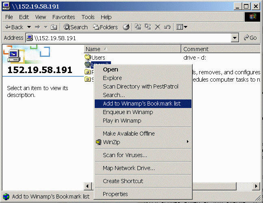This screenshot has height=203, width=263.
Task: Open the Views dropdown button
Action: tap(182, 27)
